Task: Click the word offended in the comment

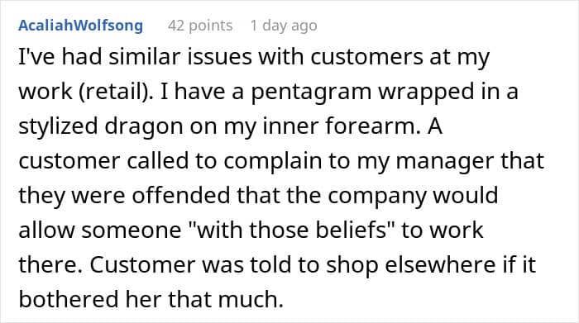Action: [x=181, y=195]
